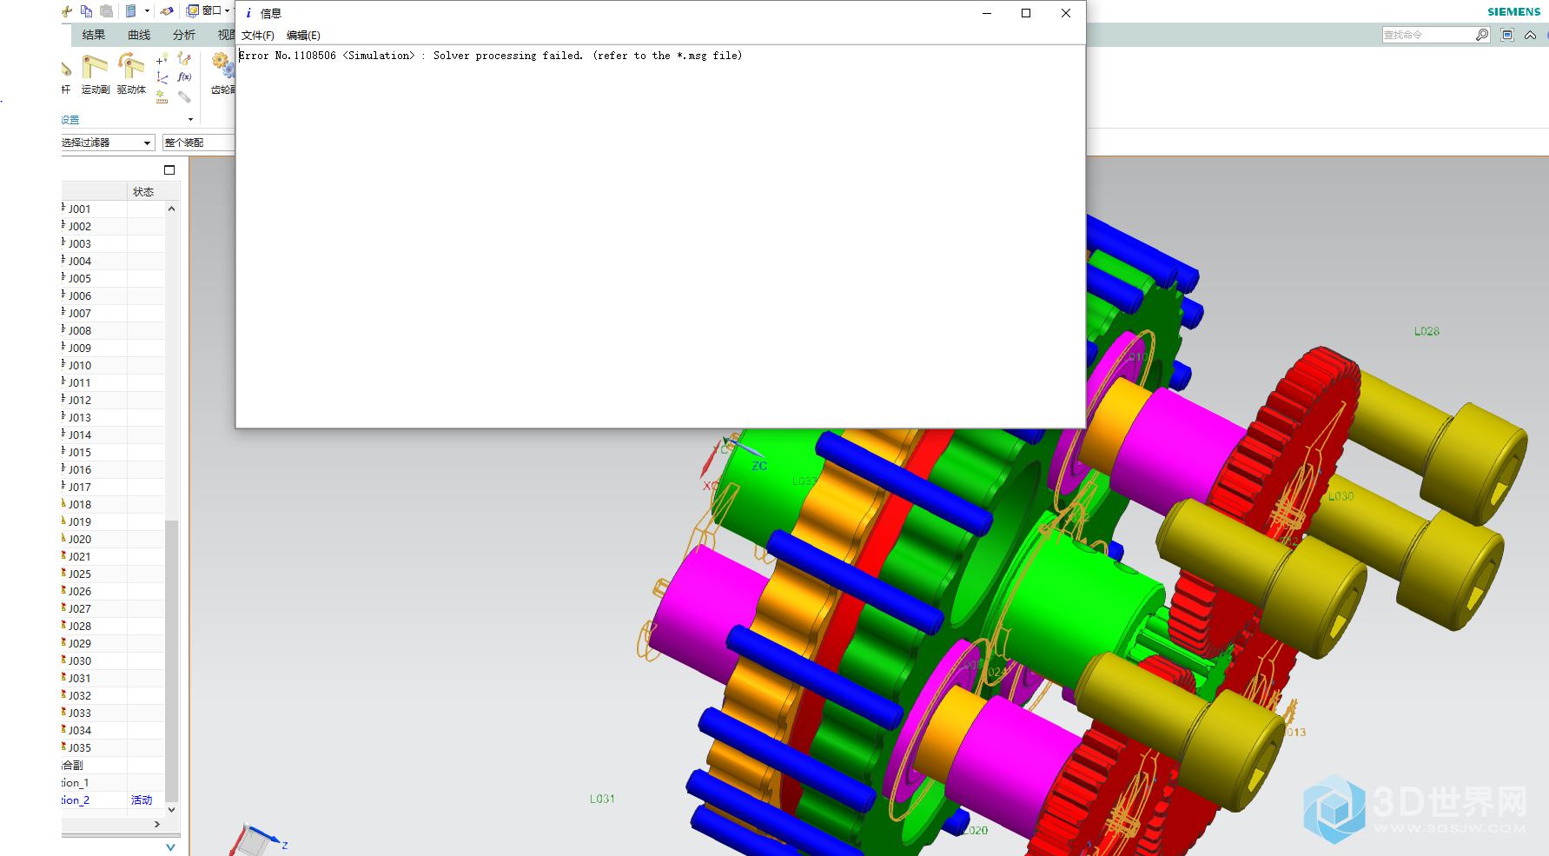
Task: Select gear coupler J019 in navigator
Action: 79,522
